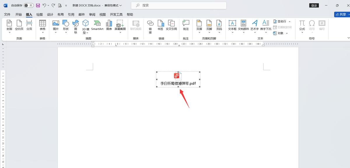Collapse the ribbon using the chevron
350x168 pixels.
(348, 38)
